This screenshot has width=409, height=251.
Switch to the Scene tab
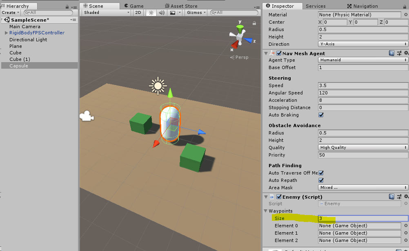click(99, 6)
